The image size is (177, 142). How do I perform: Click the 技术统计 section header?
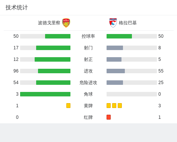click(x=17, y=7)
